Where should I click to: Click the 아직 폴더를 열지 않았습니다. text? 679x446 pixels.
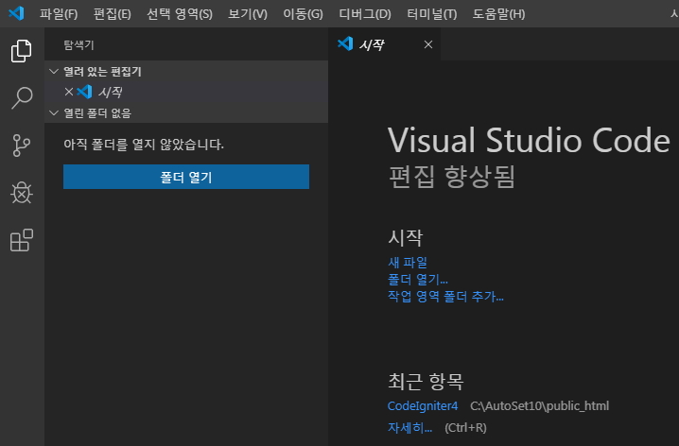(144, 145)
